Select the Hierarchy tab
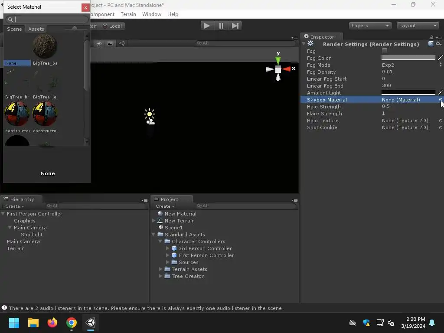 click(22, 199)
